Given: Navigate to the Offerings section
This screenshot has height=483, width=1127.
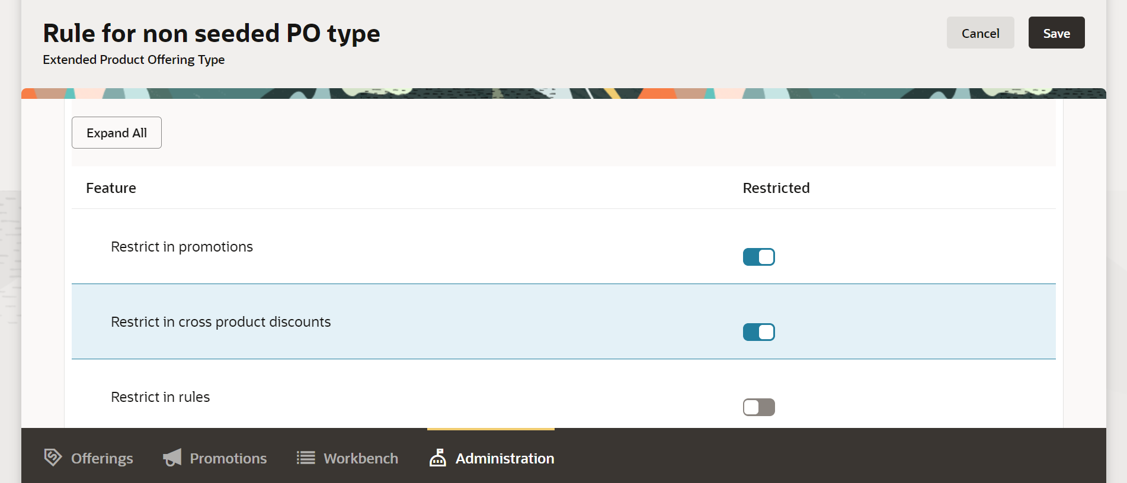Looking at the screenshot, I should (101, 458).
